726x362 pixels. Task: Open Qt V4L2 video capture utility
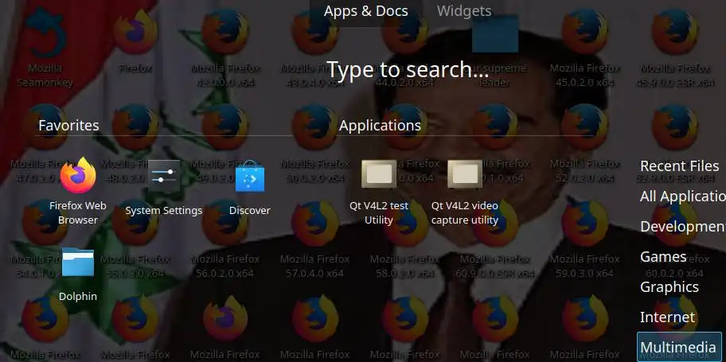click(464, 192)
